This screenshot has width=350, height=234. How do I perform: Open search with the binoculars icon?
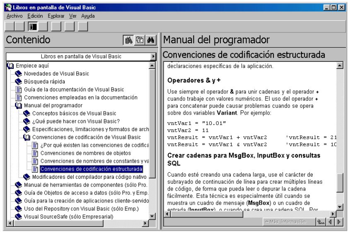point(151,40)
